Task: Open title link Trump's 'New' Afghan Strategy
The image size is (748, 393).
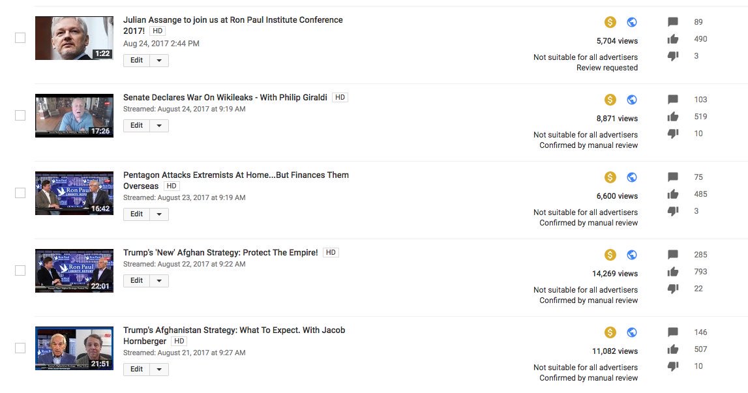Action: (x=220, y=252)
